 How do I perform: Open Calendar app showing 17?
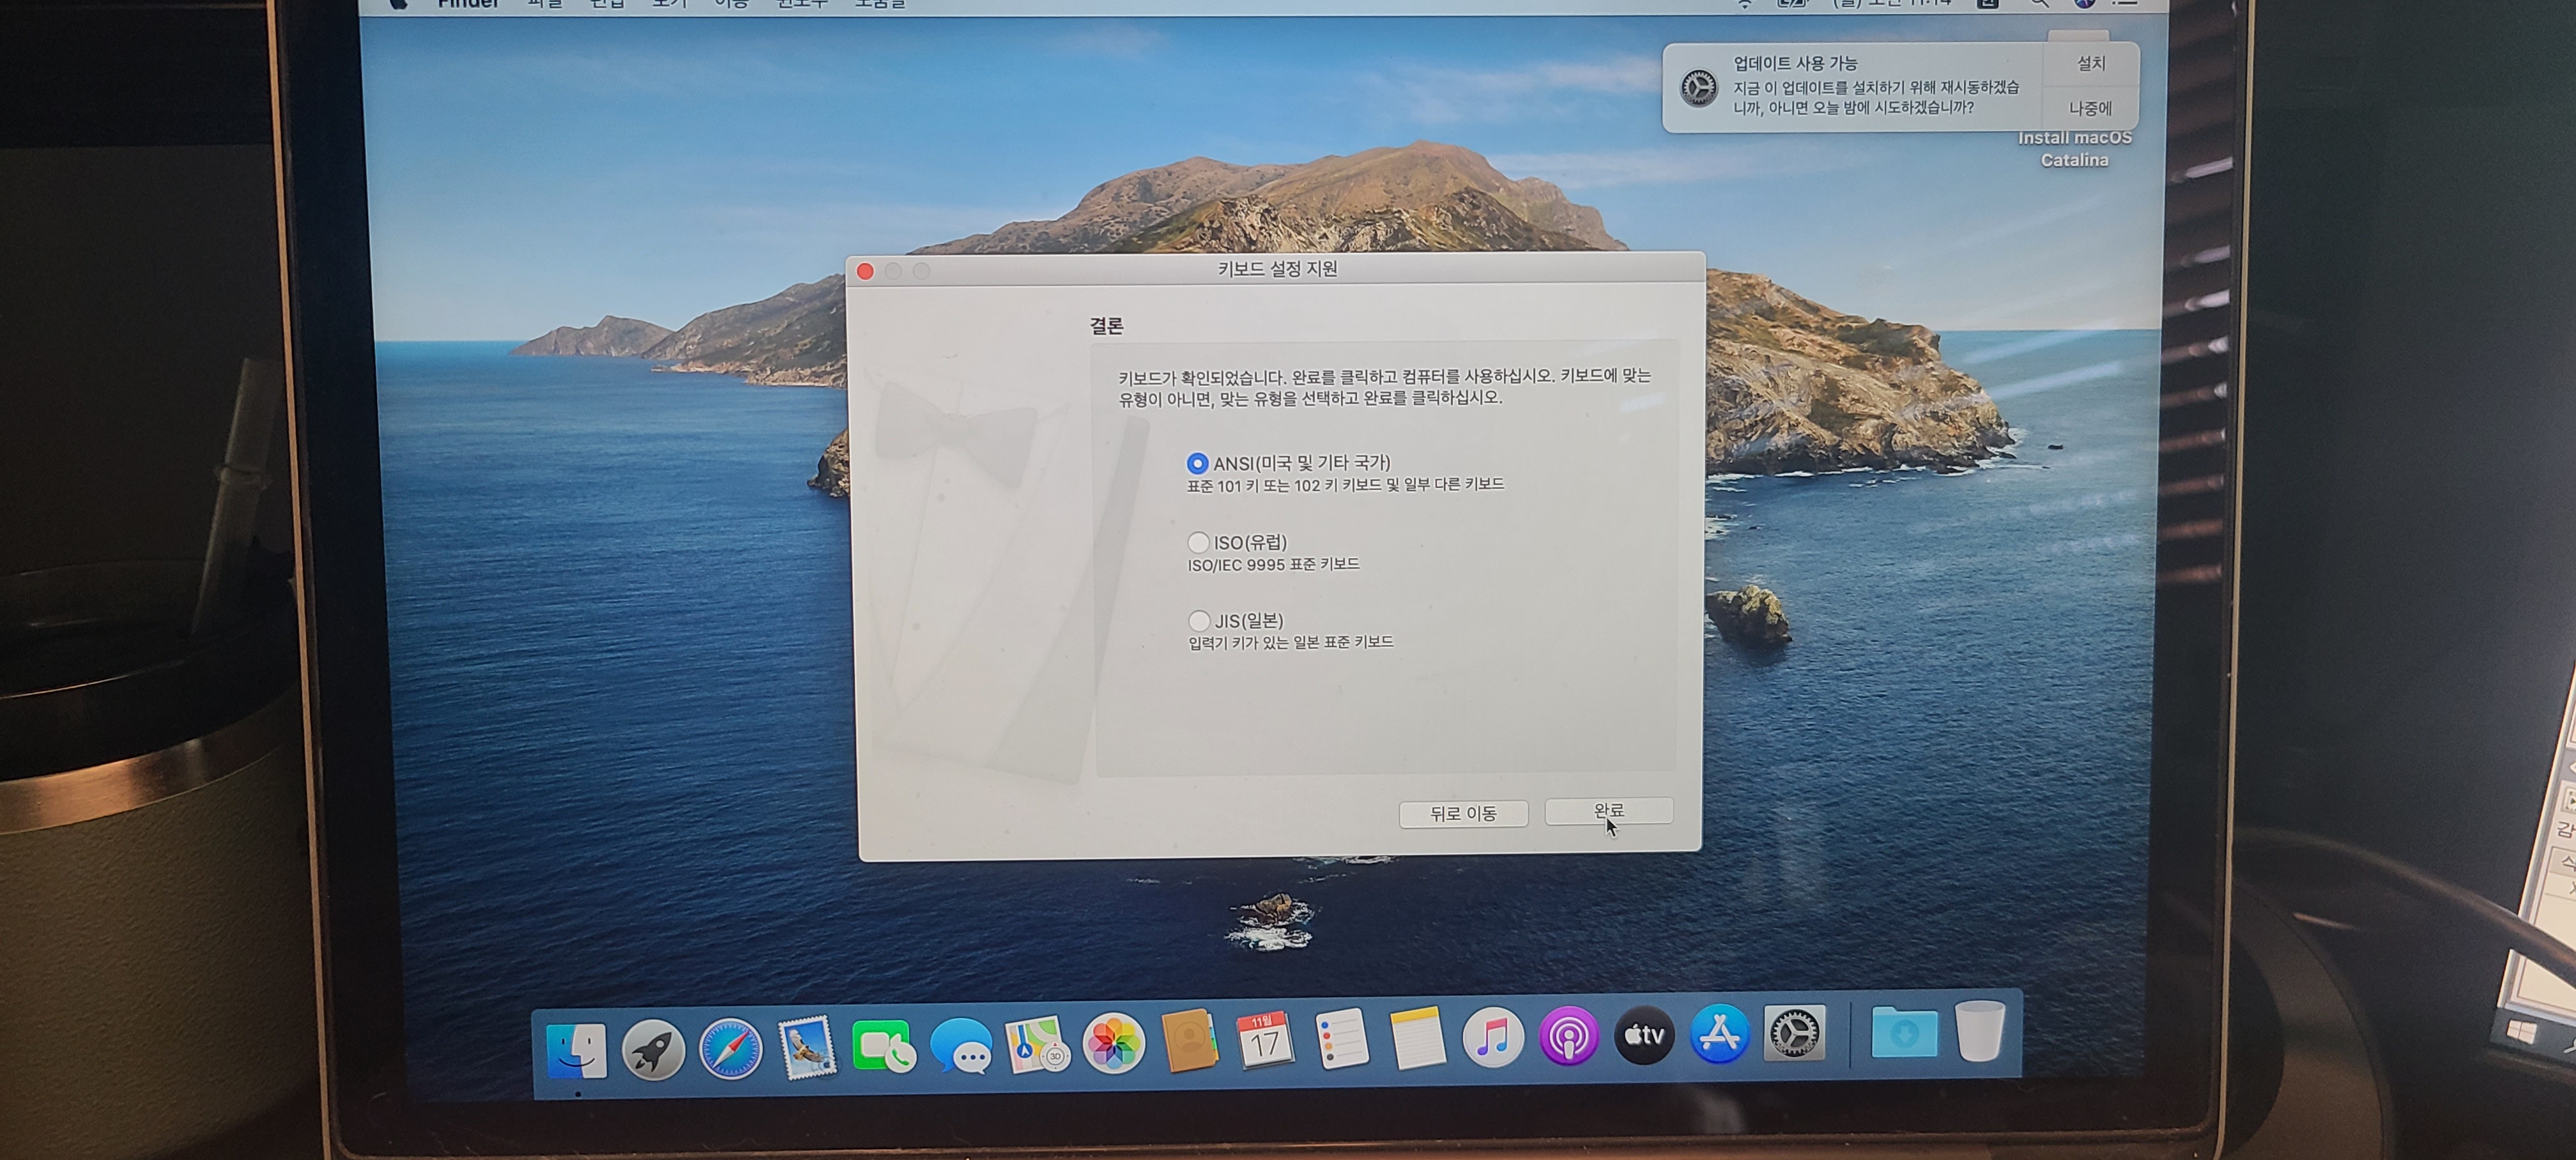[1264, 1041]
